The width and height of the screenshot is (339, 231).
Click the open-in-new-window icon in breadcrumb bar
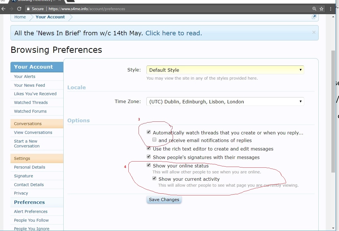314,17
